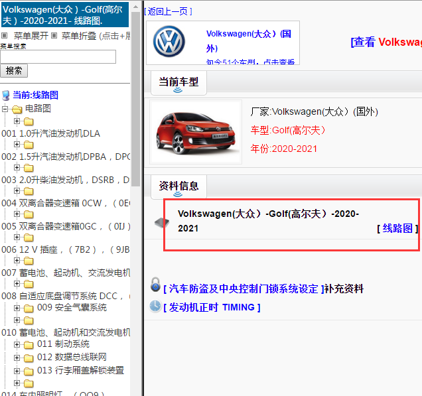Click the gray diamond icon next to Volkswagen-Golf entry
The width and height of the screenshot is (422, 396).
click(162, 222)
